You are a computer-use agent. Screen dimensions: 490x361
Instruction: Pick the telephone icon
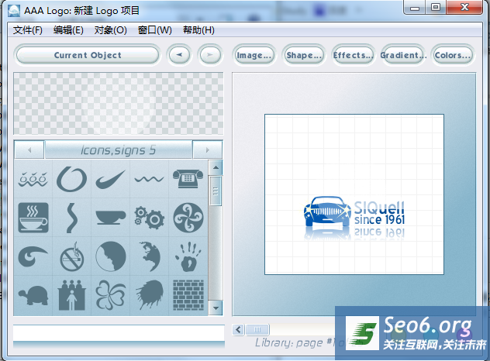pos(188,179)
